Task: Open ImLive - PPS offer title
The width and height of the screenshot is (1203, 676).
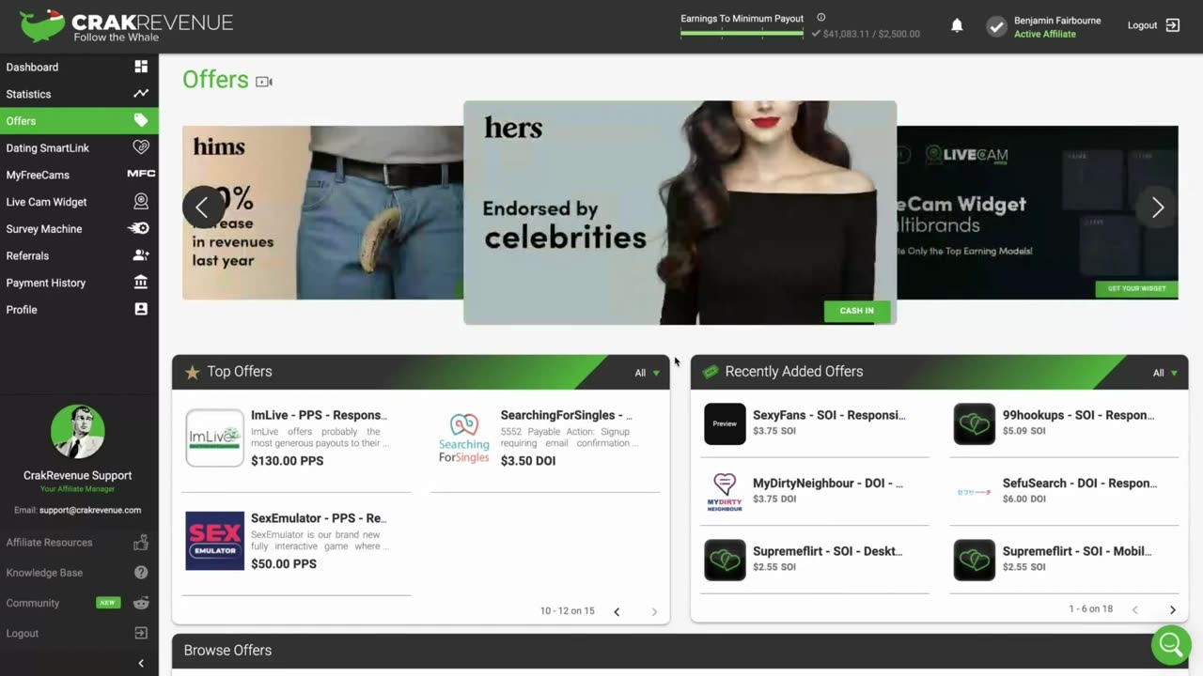Action: [x=319, y=415]
